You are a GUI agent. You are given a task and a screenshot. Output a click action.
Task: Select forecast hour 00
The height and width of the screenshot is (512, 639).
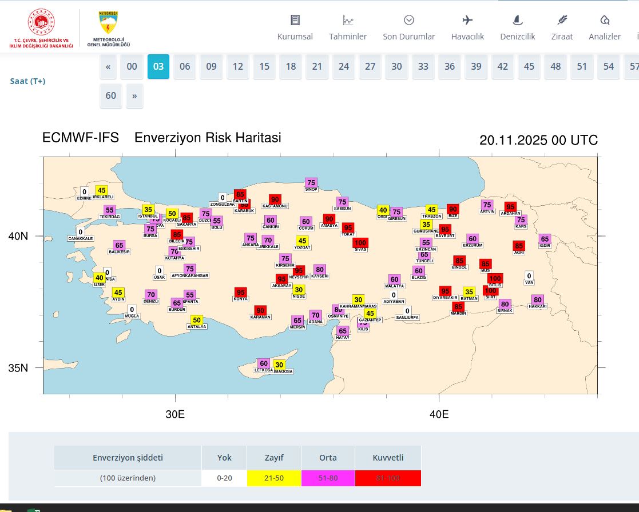tap(132, 66)
